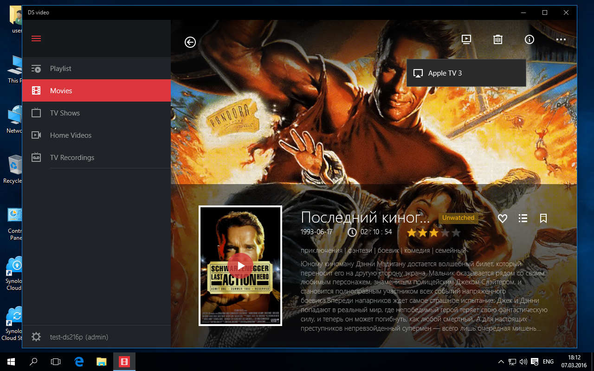Image resolution: width=594 pixels, height=371 pixels.
Task: Click the Movies film strip icon
Action: pos(36,91)
